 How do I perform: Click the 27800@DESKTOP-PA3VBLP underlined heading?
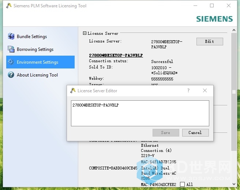[x=116, y=55]
